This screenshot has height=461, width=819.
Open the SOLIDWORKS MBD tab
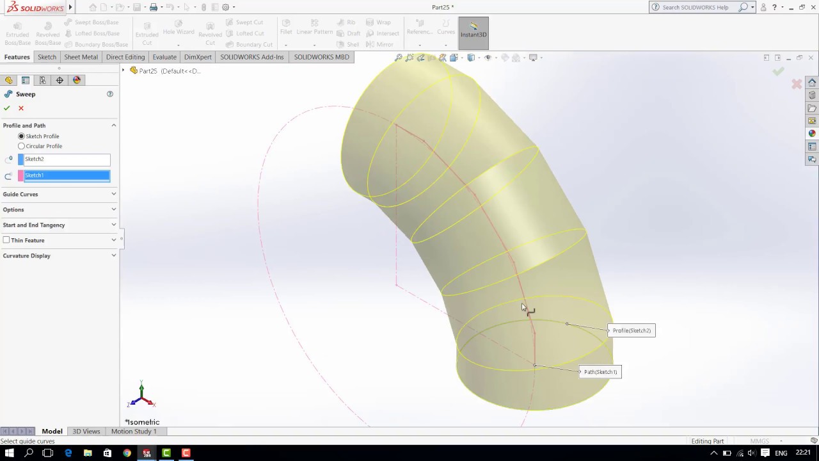click(x=322, y=57)
